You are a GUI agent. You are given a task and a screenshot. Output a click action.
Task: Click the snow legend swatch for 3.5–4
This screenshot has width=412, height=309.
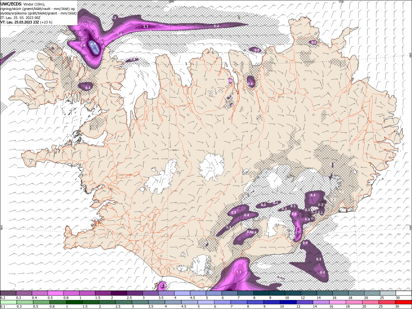coord(166,293)
